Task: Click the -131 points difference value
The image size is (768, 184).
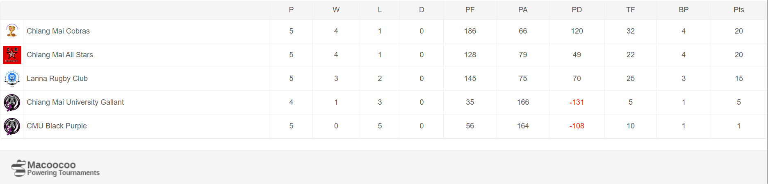Action: [x=577, y=102]
